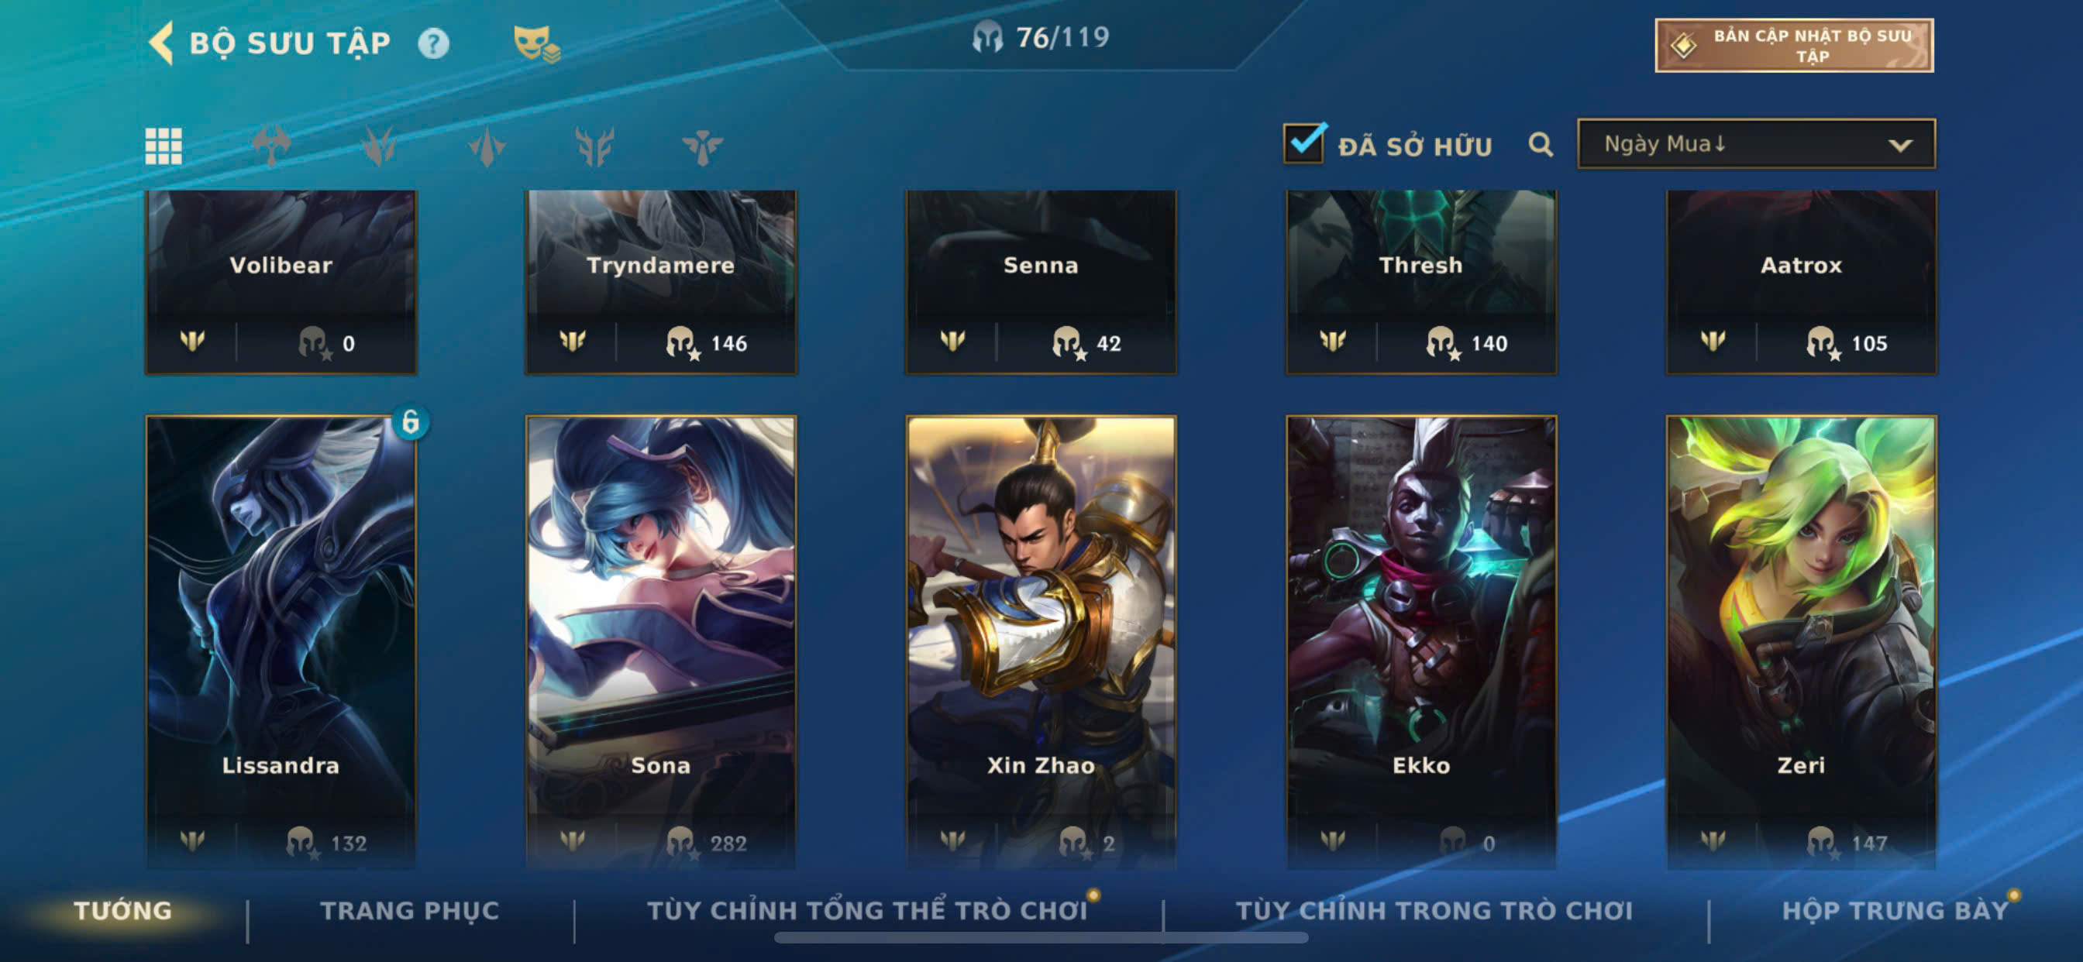Click the search magnifier icon
The image size is (2083, 962).
tap(1541, 145)
